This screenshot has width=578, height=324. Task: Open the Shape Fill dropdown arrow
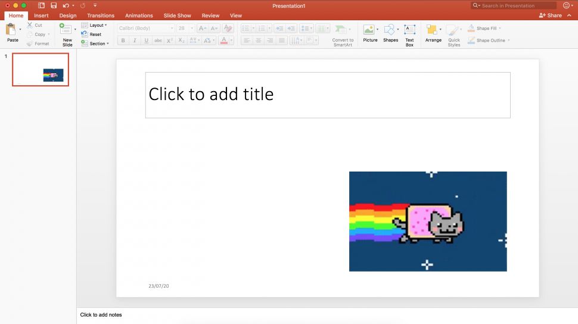pyautogui.click(x=500, y=28)
